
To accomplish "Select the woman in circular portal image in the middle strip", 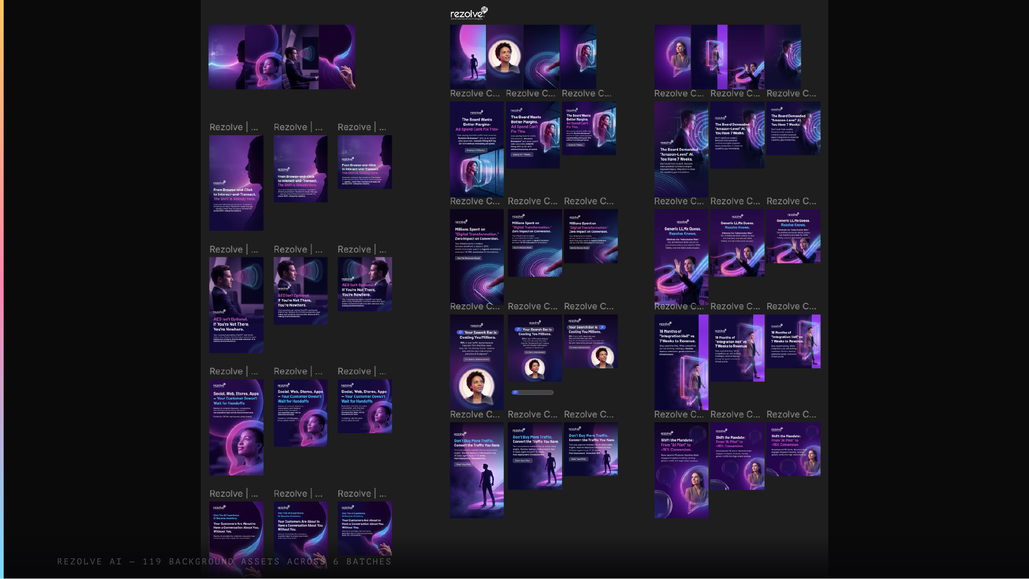I will [x=504, y=57].
